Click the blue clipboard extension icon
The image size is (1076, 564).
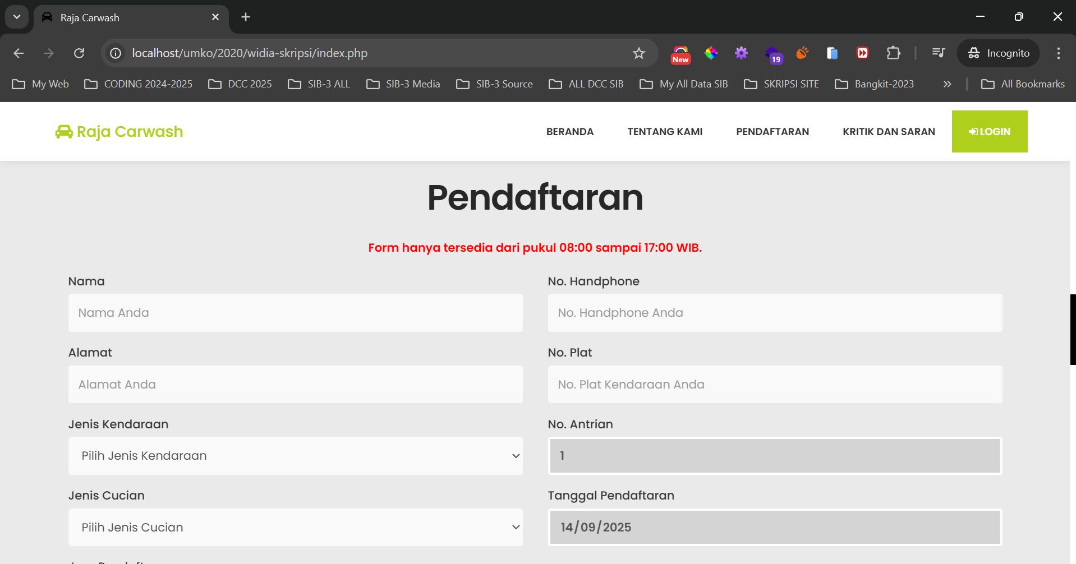(832, 53)
